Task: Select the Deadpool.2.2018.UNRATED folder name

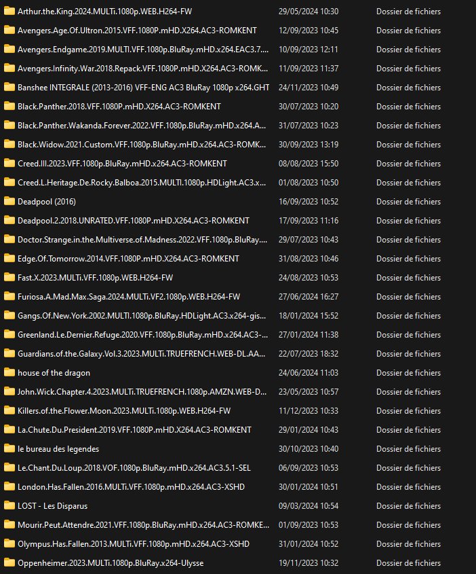Action: click(134, 221)
